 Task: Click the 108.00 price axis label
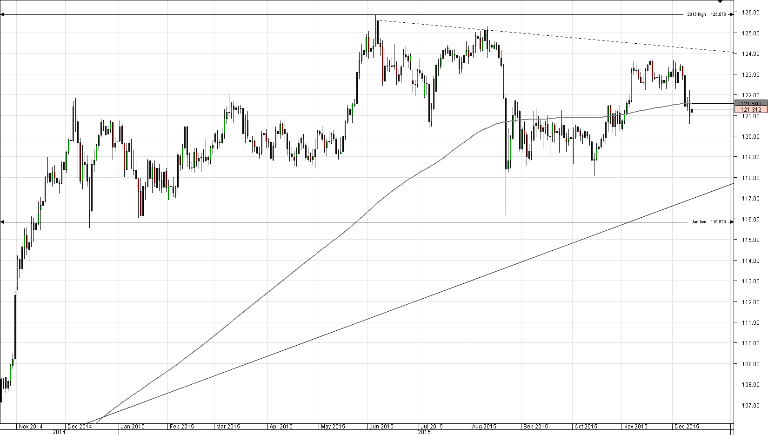[751, 385]
